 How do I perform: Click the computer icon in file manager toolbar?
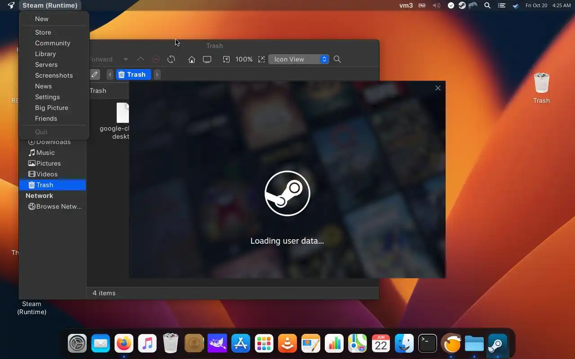tap(207, 59)
